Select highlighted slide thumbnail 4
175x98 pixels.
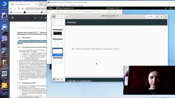[x=58, y=52]
